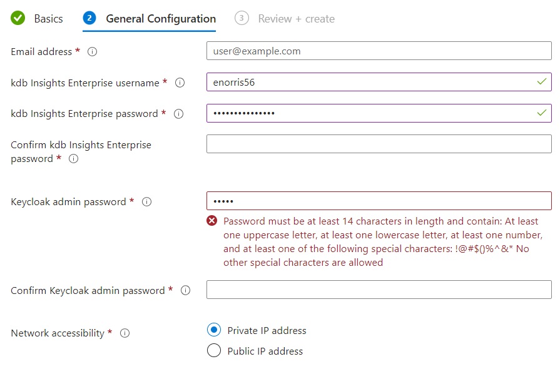Click the kdb Insights Enterprise password label
This screenshot has height=369, width=560.
pos(84,114)
